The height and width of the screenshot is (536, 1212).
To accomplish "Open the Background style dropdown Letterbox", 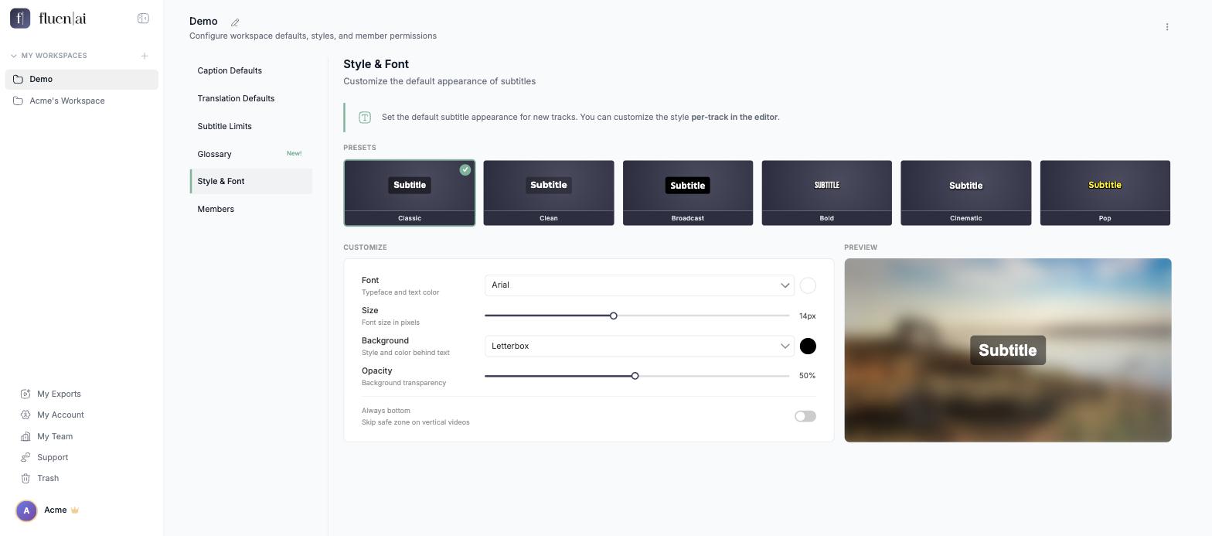I will pos(639,346).
